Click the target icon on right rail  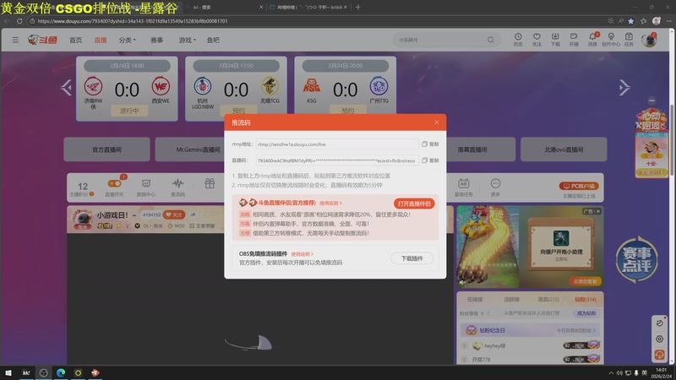[x=659, y=339]
